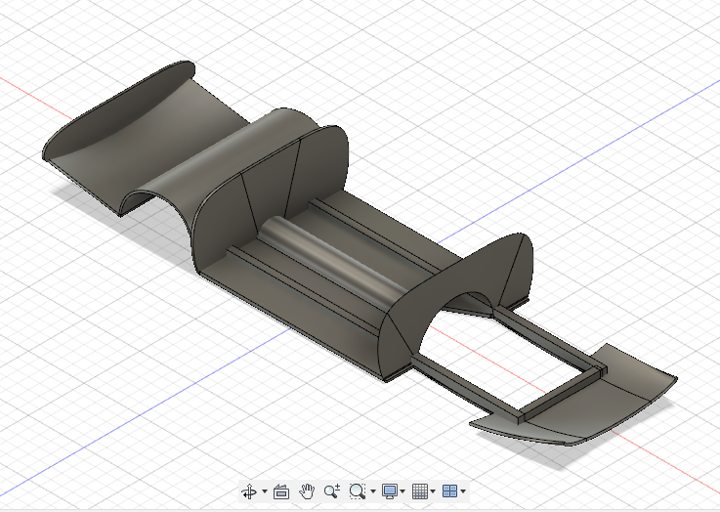The image size is (720, 512).
Task: Select the Zoom magnifier tool
Action: coord(332,491)
